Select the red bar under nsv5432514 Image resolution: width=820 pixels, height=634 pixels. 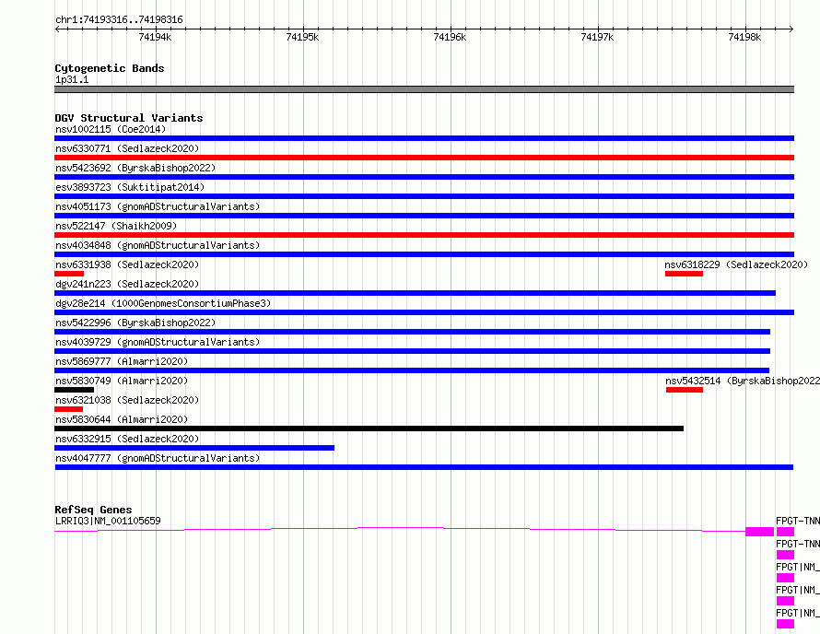pos(685,390)
